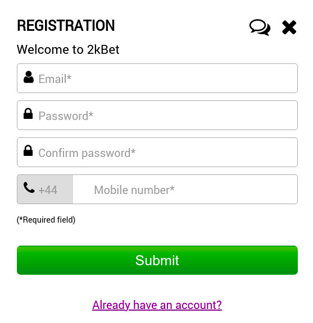Click the user silhouette icon in the Email field
313x323 pixels.
click(x=29, y=77)
